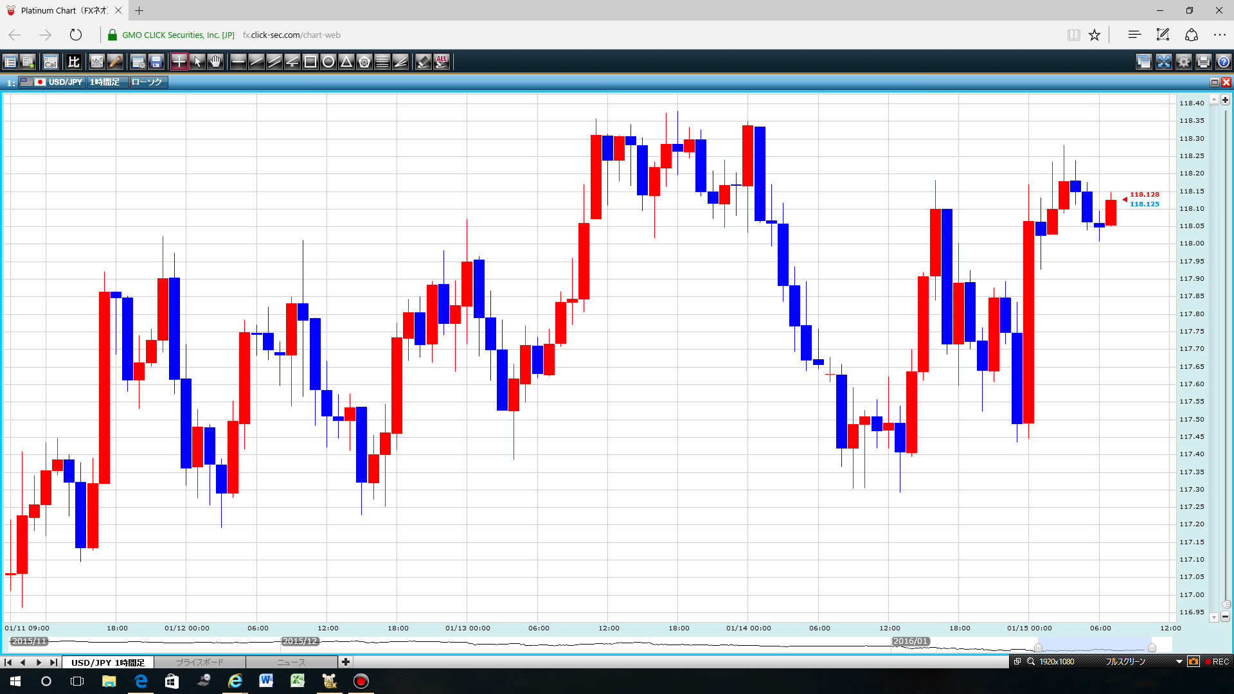
Task: Select the circle drawing tool
Action: tap(328, 62)
